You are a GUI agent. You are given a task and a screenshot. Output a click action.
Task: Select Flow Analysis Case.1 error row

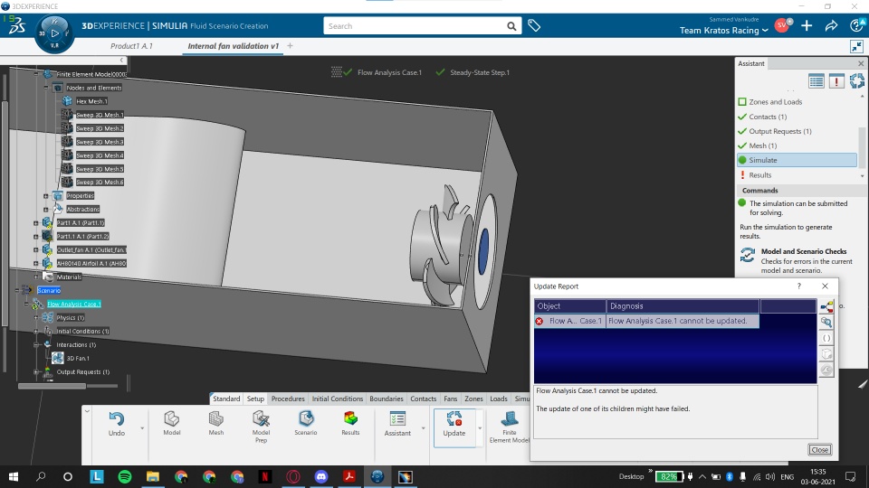(x=646, y=321)
